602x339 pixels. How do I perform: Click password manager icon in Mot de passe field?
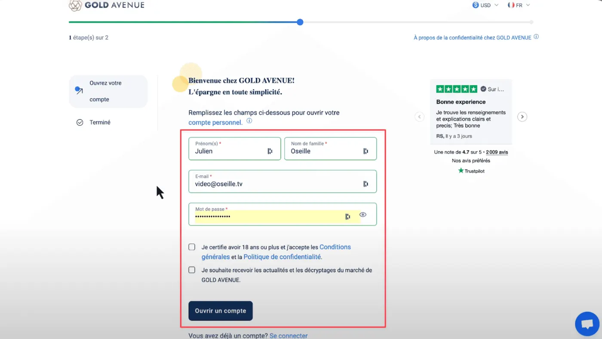point(348,216)
